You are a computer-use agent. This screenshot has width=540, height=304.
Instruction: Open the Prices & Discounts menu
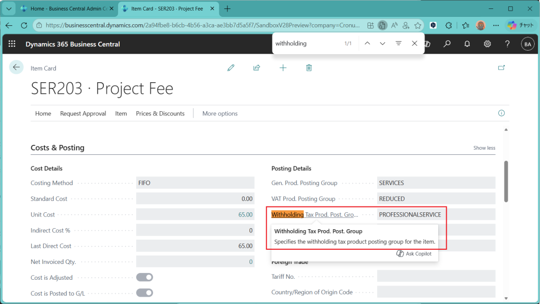(x=160, y=113)
